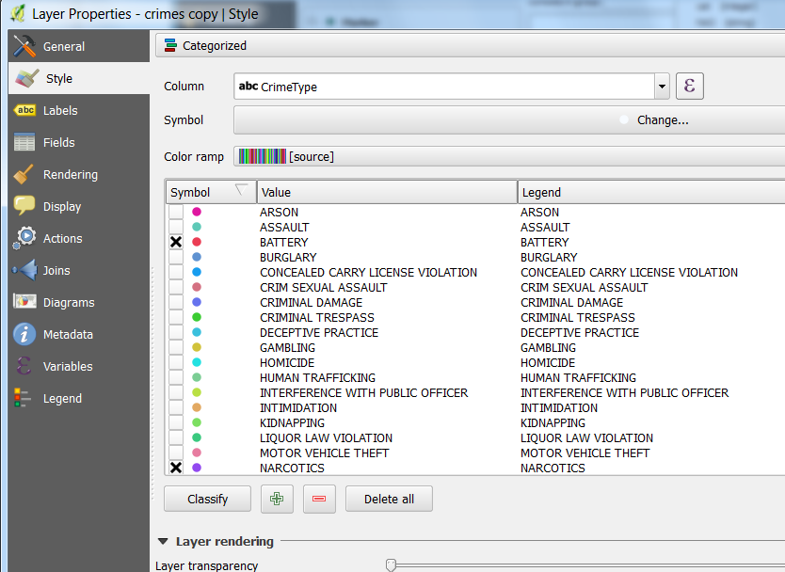Switch to the Labels tab
The height and width of the screenshot is (572, 785).
pyautogui.click(x=62, y=110)
